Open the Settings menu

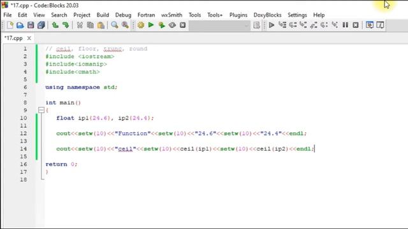pos(297,15)
